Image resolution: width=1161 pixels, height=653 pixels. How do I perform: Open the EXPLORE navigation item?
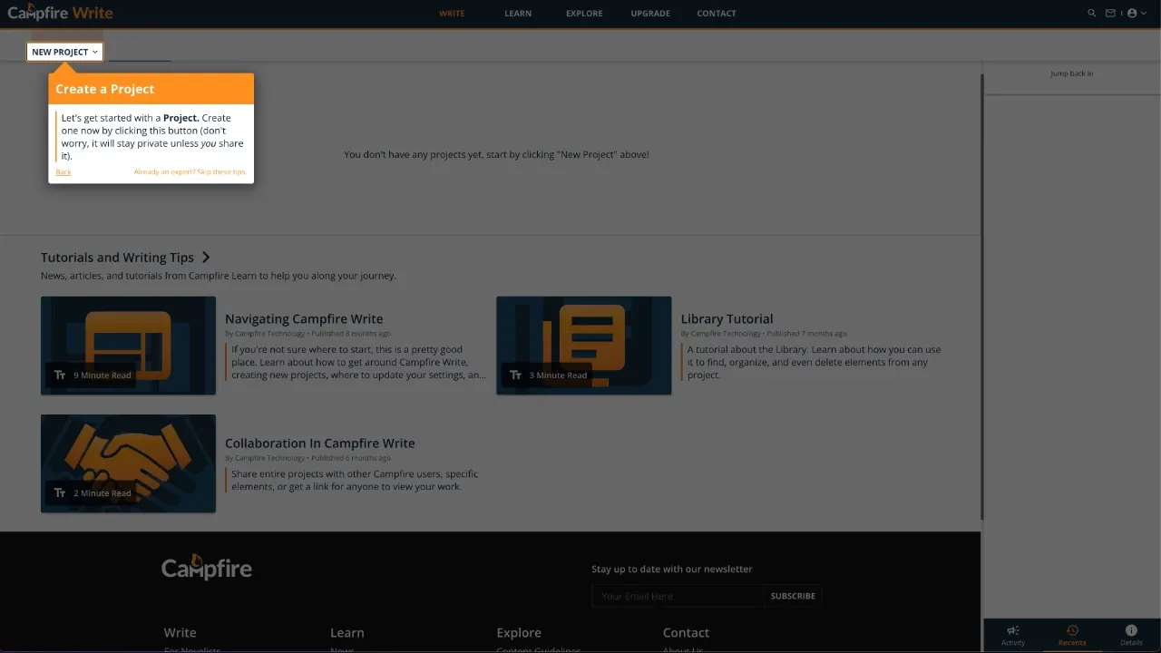click(583, 13)
